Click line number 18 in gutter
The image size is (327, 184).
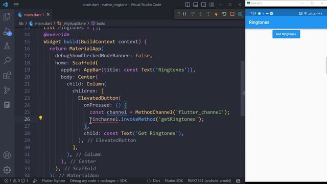tap(27, 63)
